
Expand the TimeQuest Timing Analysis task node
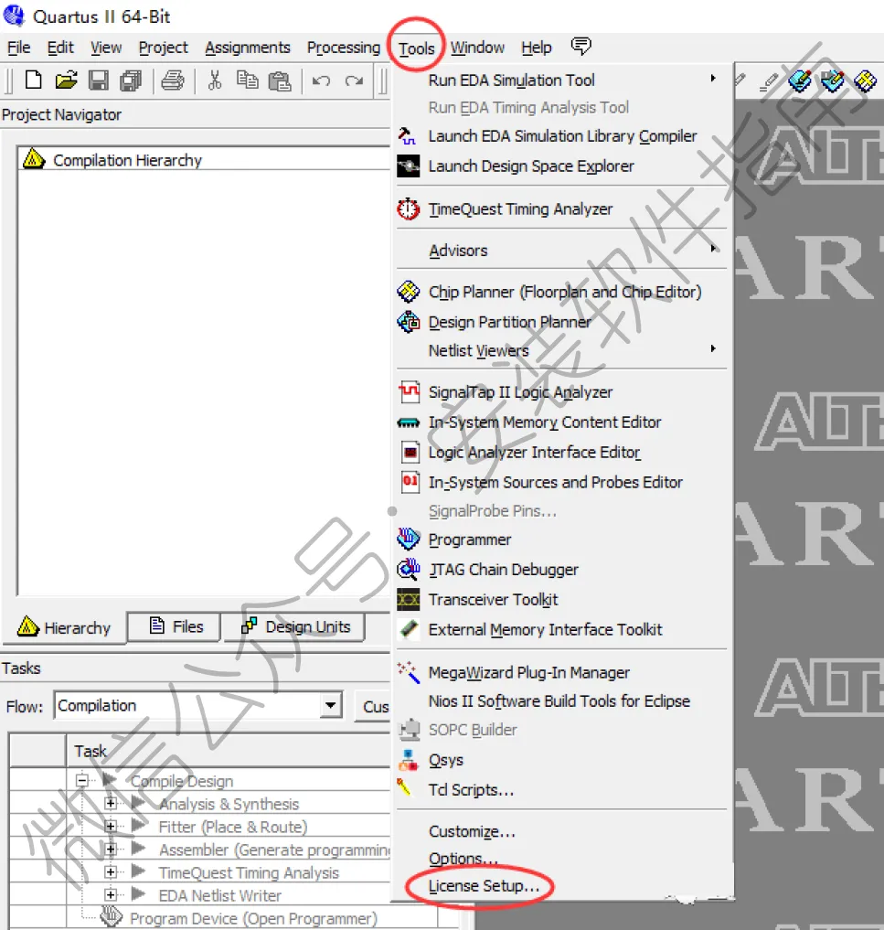(x=111, y=871)
